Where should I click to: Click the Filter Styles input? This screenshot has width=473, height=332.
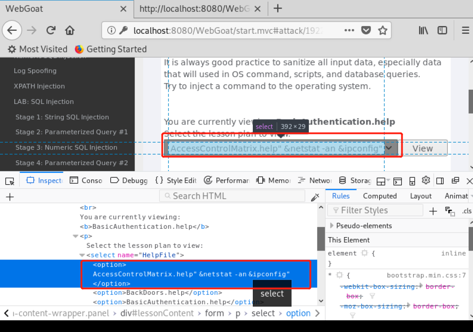click(375, 210)
